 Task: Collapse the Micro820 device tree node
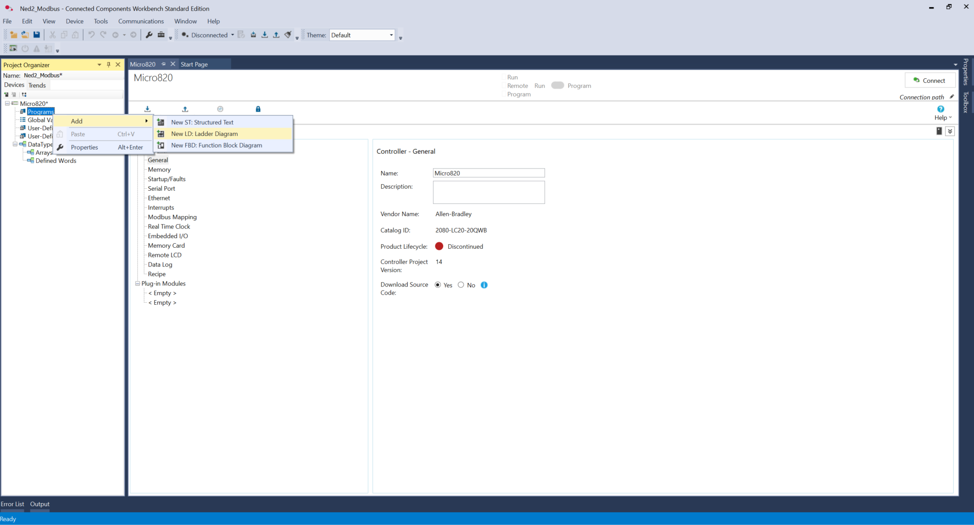8,103
